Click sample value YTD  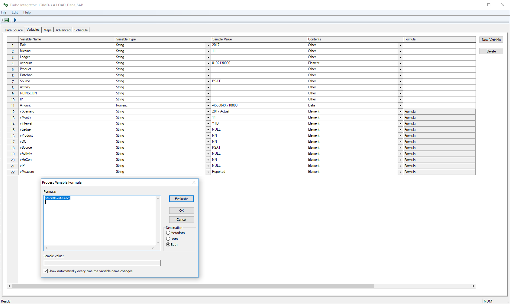215,123
